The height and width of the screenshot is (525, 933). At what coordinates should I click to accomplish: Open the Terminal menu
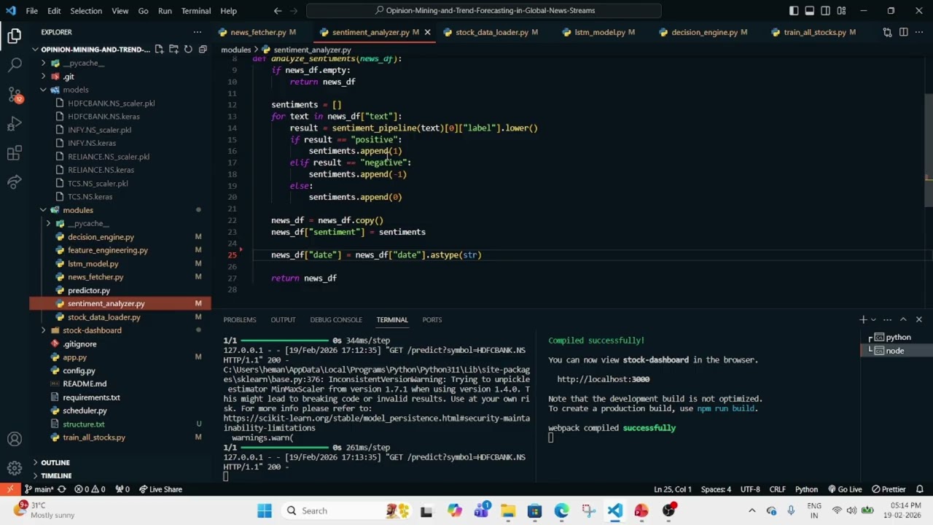click(195, 11)
